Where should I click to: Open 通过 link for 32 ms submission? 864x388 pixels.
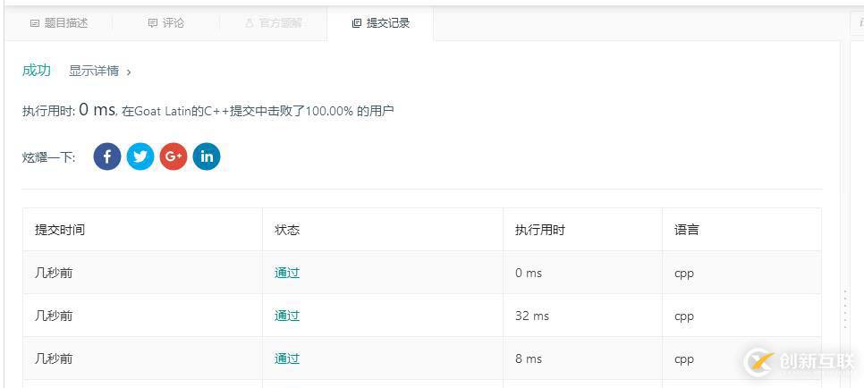coord(287,316)
